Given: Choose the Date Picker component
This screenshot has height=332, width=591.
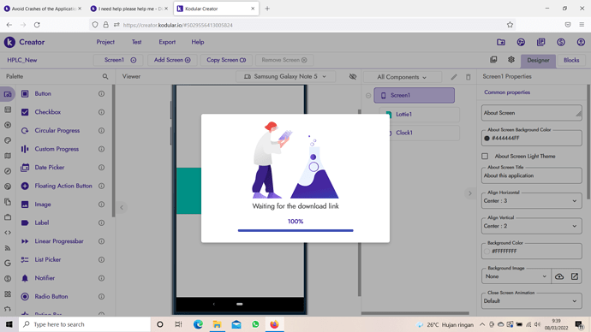Looking at the screenshot, I should coord(50,168).
